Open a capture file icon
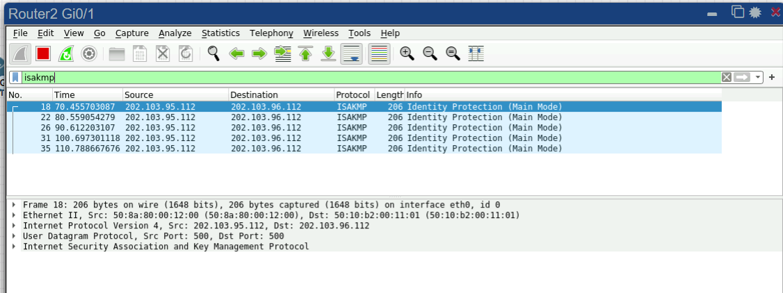Viewport: 783px width, 293px height. click(117, 53)
